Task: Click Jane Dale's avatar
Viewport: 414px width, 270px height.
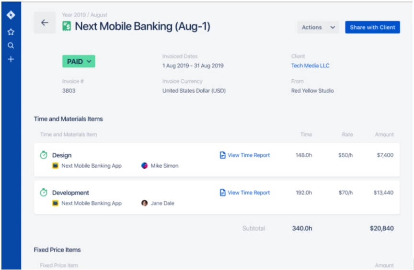Action: [x=145, y=203]
